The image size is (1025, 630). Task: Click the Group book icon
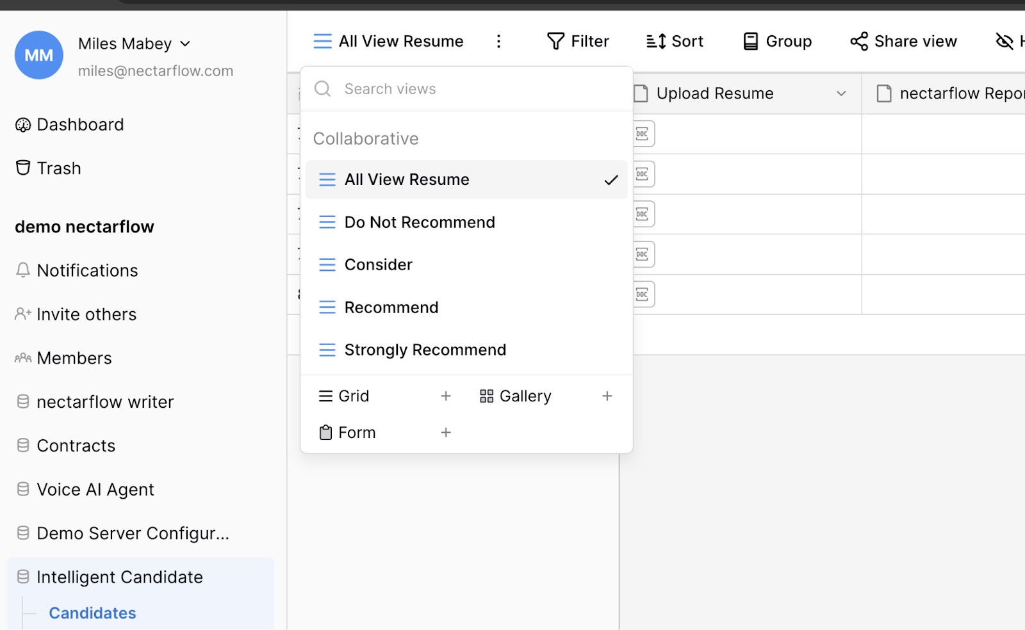[750, 42]
